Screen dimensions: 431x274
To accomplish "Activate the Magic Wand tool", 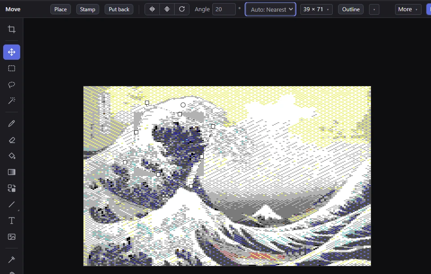I will click(x=12, y=101).
